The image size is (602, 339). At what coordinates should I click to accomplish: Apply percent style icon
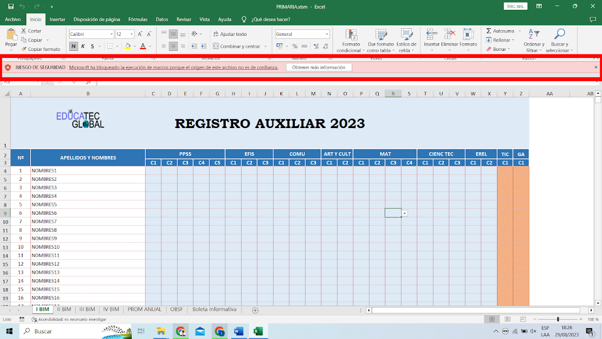(x=295, y=46)
